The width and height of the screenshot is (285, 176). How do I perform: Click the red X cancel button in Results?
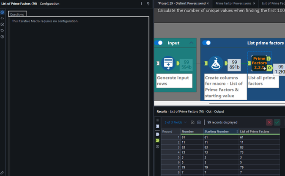[269, 122]
